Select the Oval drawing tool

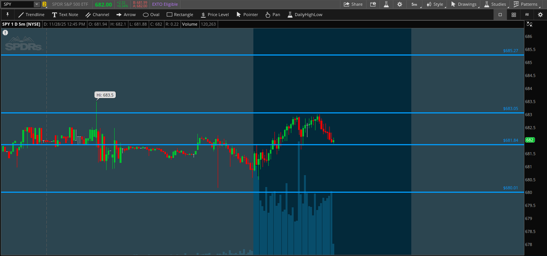[x=151, y=15]
